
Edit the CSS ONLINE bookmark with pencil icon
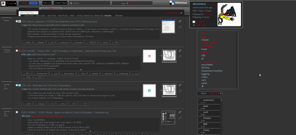coord(180,50)
